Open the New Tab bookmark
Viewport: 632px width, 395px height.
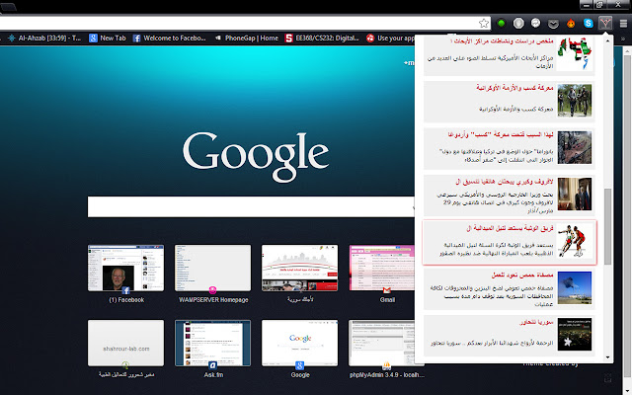[108, 39]
